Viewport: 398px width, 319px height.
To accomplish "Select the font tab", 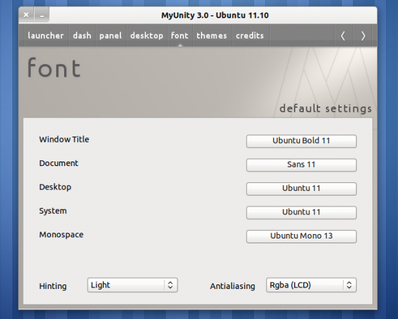I will (180, 35).
